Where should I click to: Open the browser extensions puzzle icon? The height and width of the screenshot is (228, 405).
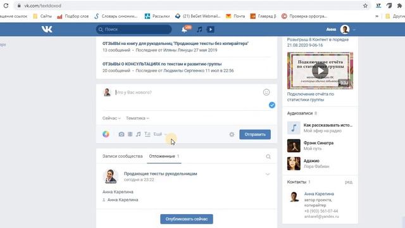pos(399,6)
